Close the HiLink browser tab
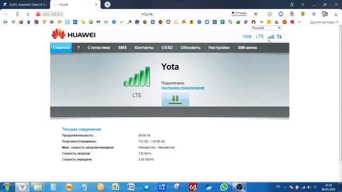 pos(96,5)
